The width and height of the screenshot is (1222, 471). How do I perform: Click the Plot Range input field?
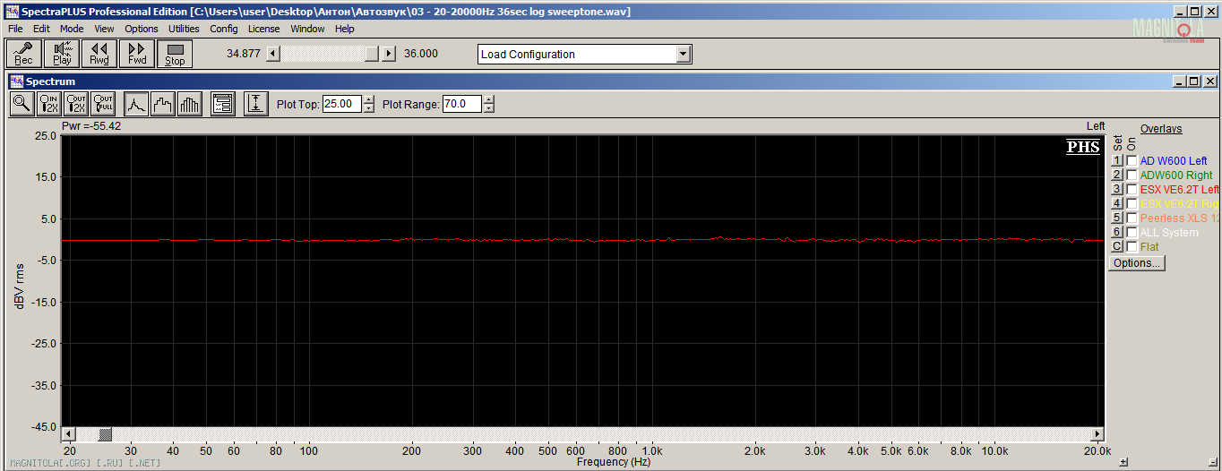coord(461,104)
